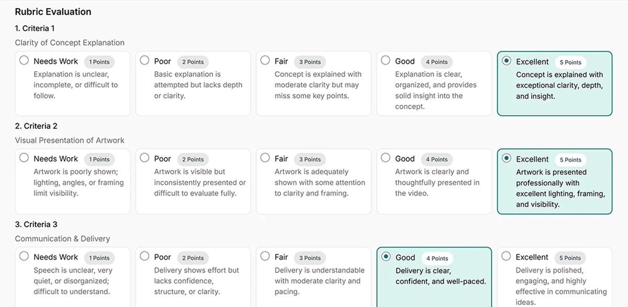Select Needs Work radio for Clarity of Concept
The image size is (628, 307).
(24, 60)
